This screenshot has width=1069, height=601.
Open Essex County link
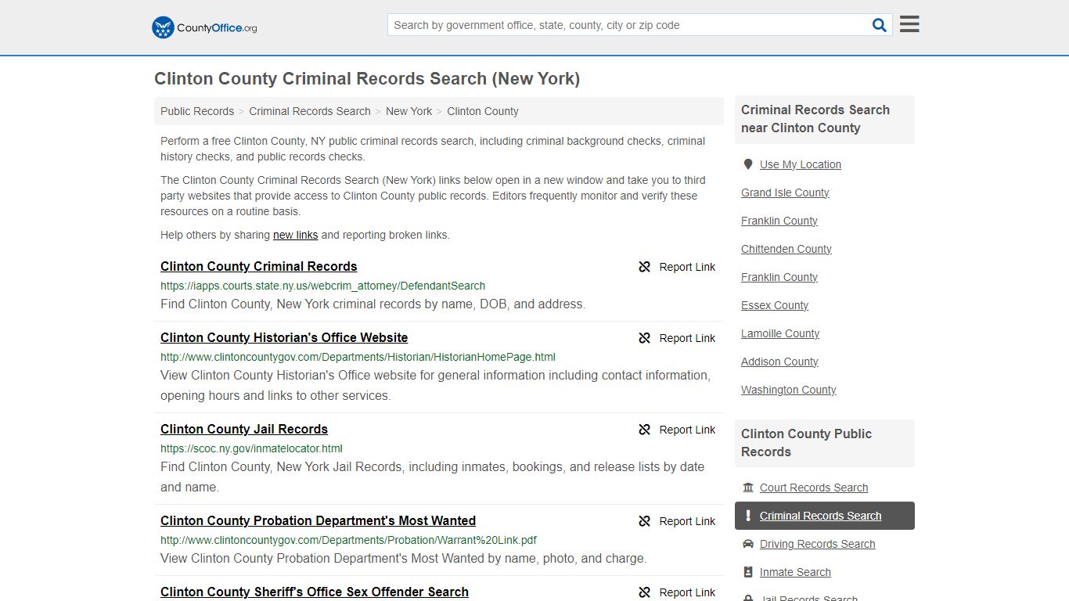[775, 305]
